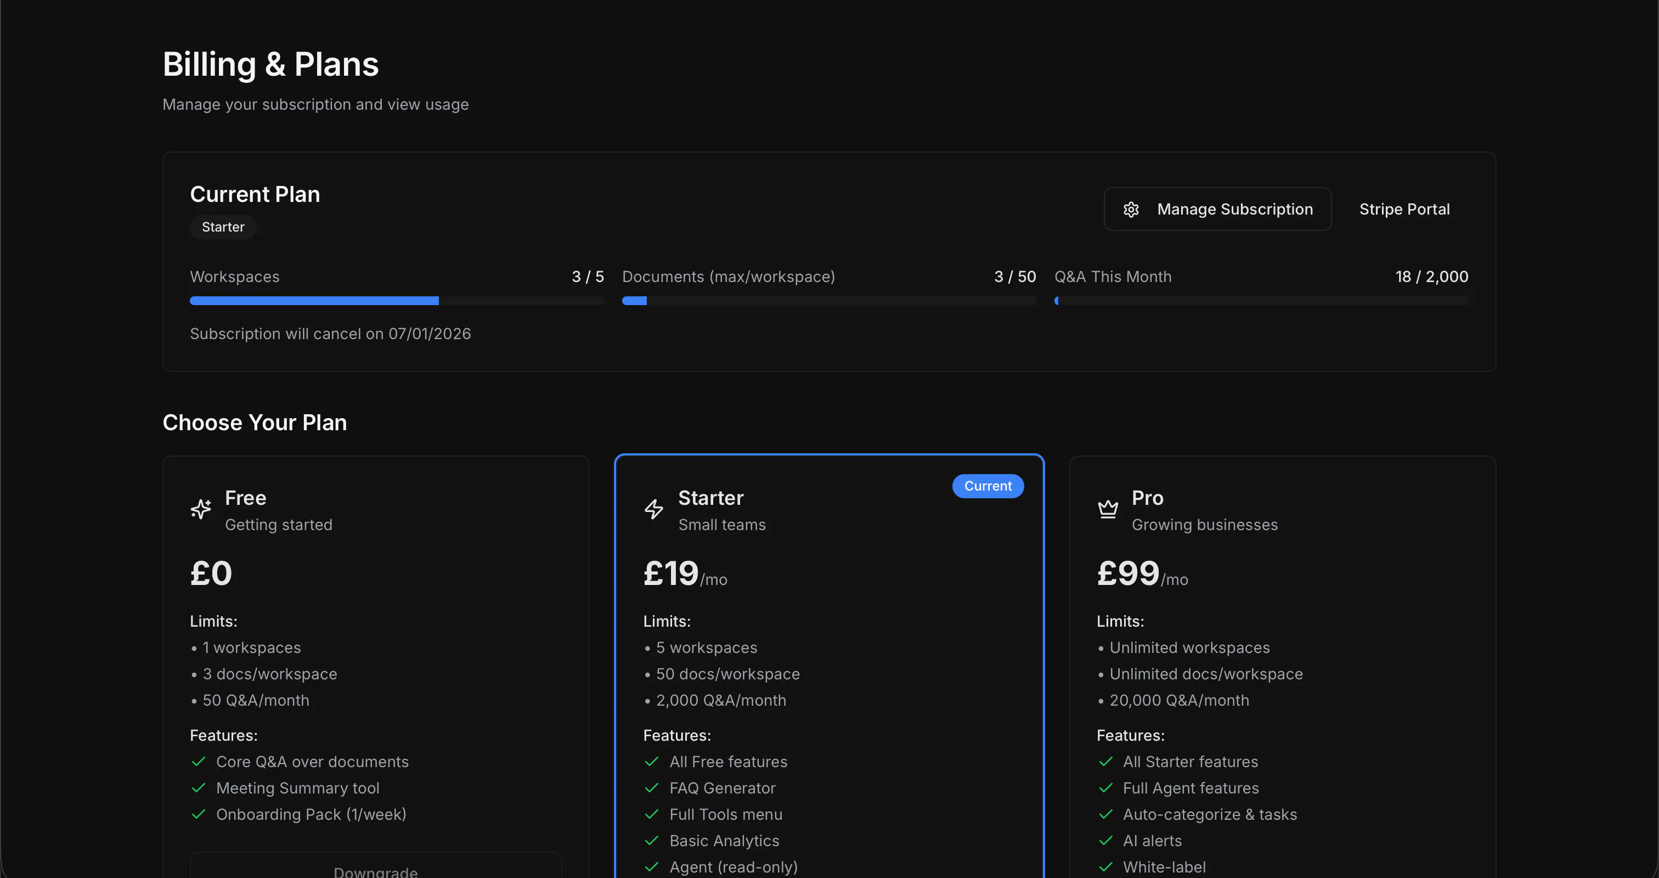This screenshot has width=1659, height=878.
Task: Click the £0 price on Free
Action: (x=211, y=573)
